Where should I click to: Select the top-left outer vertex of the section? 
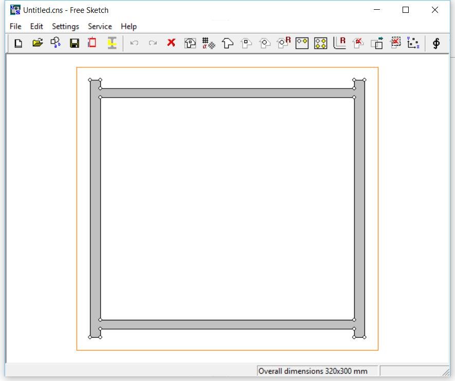[x=90, y=80]
